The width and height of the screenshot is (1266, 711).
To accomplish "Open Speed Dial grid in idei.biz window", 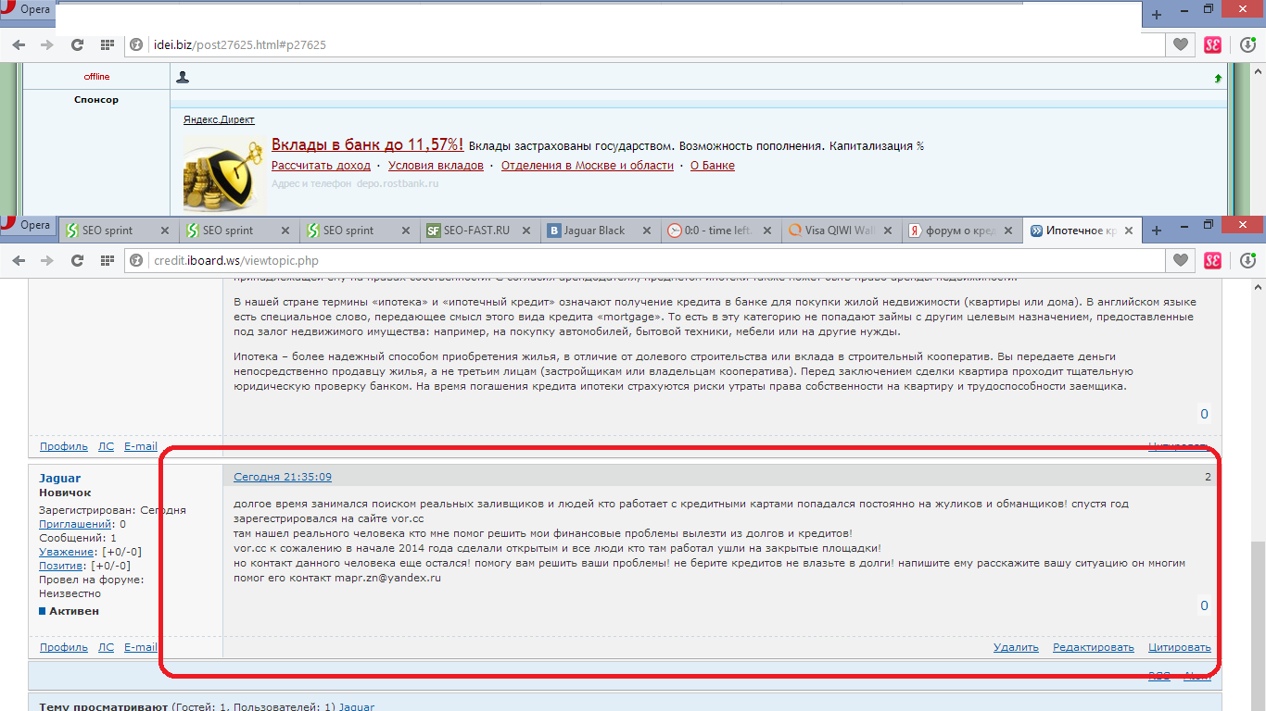I will [x=107, y=44].
